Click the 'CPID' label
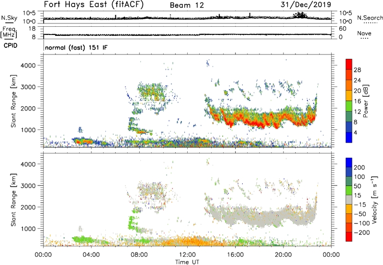 pyautogui.click(x=11, y=45)
